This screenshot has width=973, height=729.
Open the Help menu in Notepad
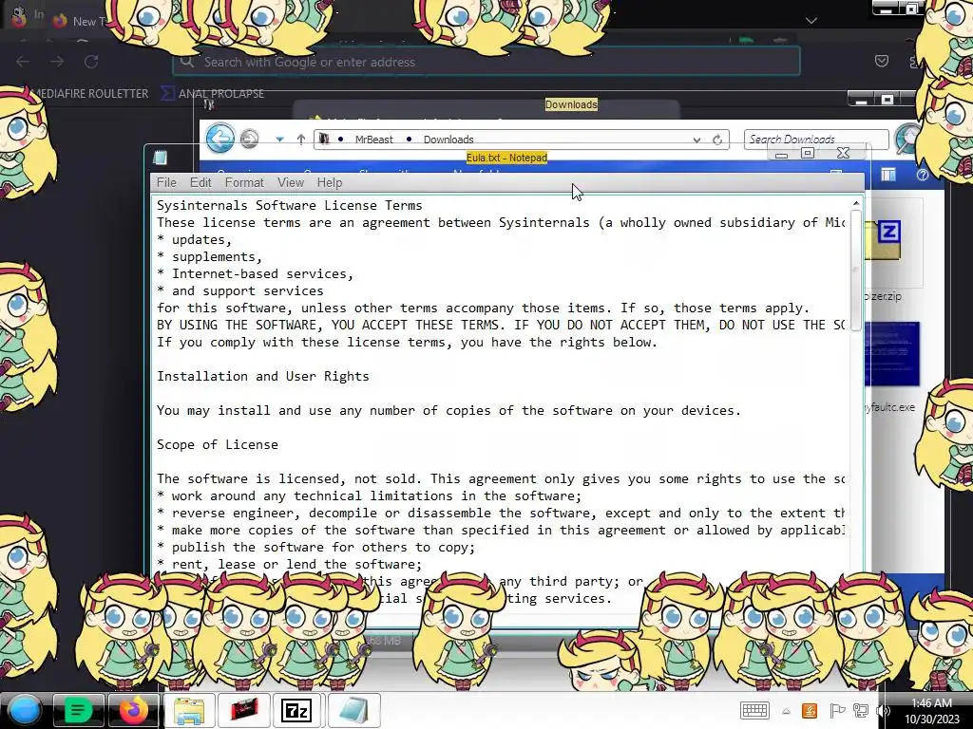(330, 183)
